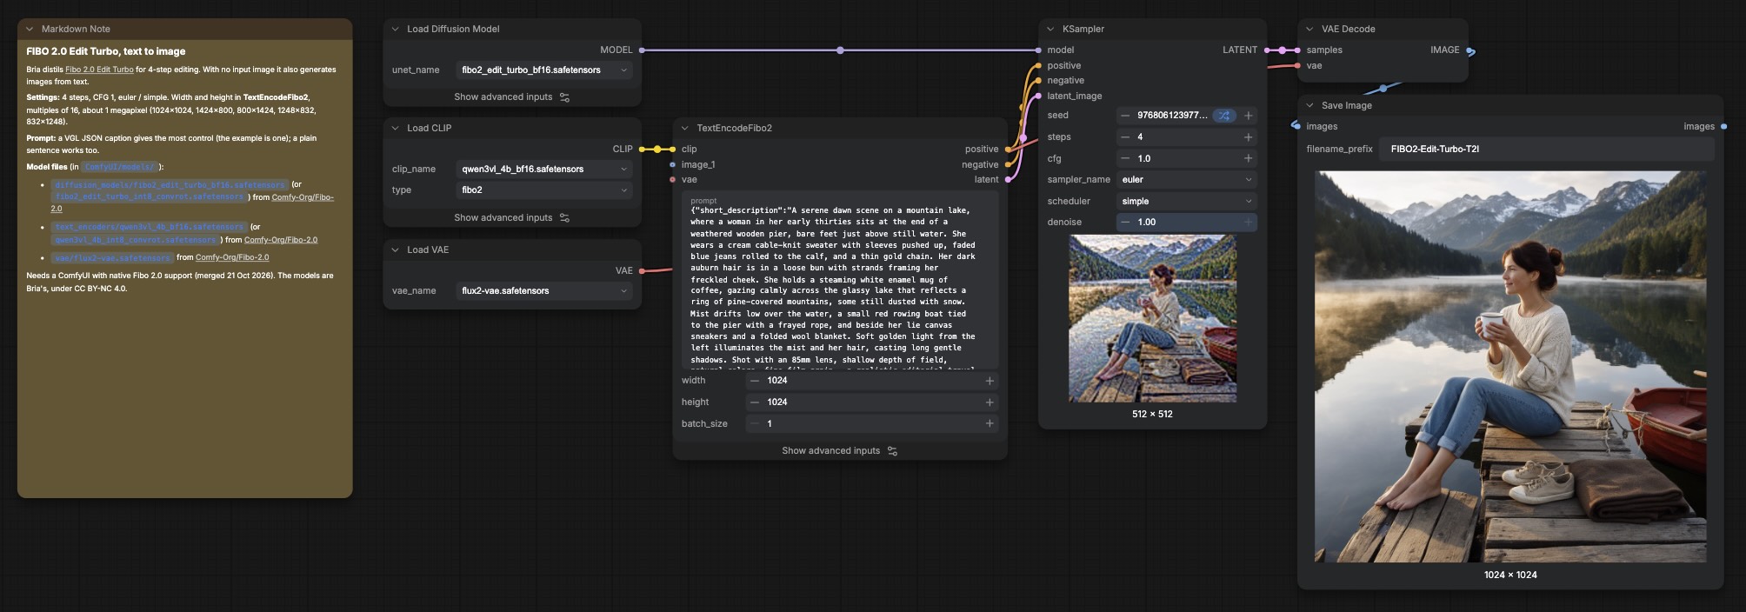Show advanced inputs in Load Diffusion Model
Image resolution: width=1746 pixels, height=612 pixels.
point(512,96)
